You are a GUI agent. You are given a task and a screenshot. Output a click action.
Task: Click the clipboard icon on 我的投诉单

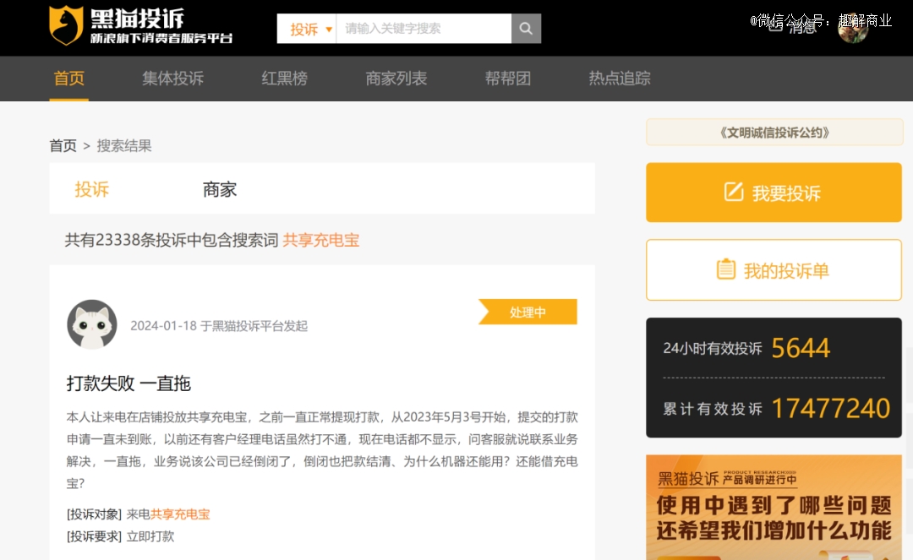(x=725, y=269)
